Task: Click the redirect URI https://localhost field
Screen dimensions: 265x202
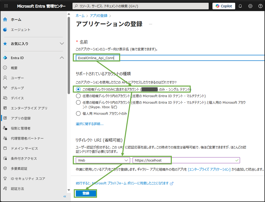Action: click(186, 160)
